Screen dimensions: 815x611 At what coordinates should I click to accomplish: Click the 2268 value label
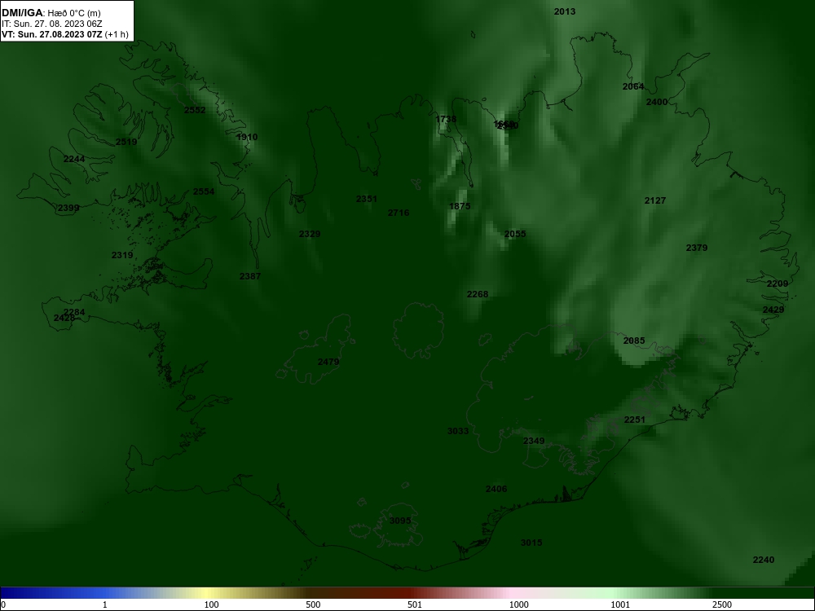(477, 294)
